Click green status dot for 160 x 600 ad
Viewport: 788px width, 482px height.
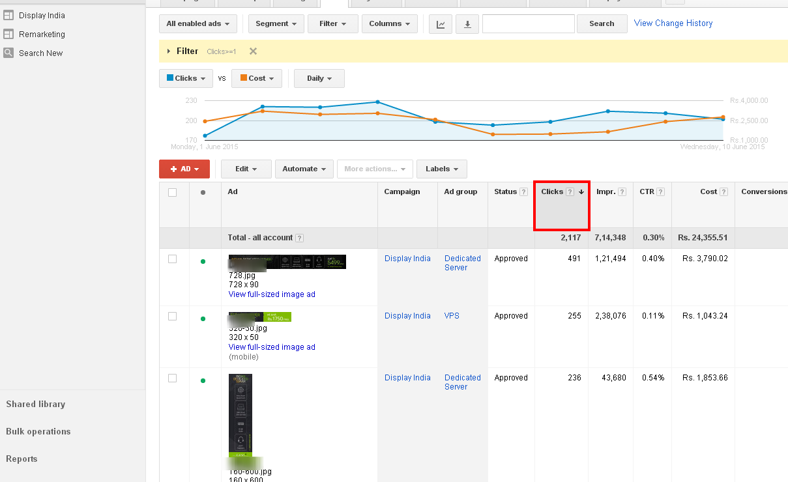click(203, 380)
